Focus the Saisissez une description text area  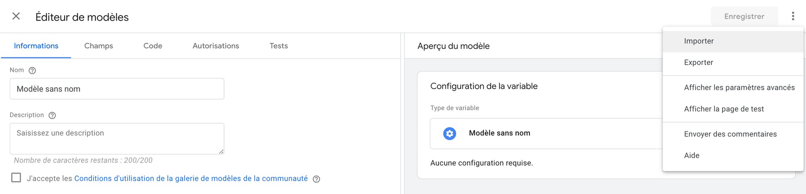117,139
